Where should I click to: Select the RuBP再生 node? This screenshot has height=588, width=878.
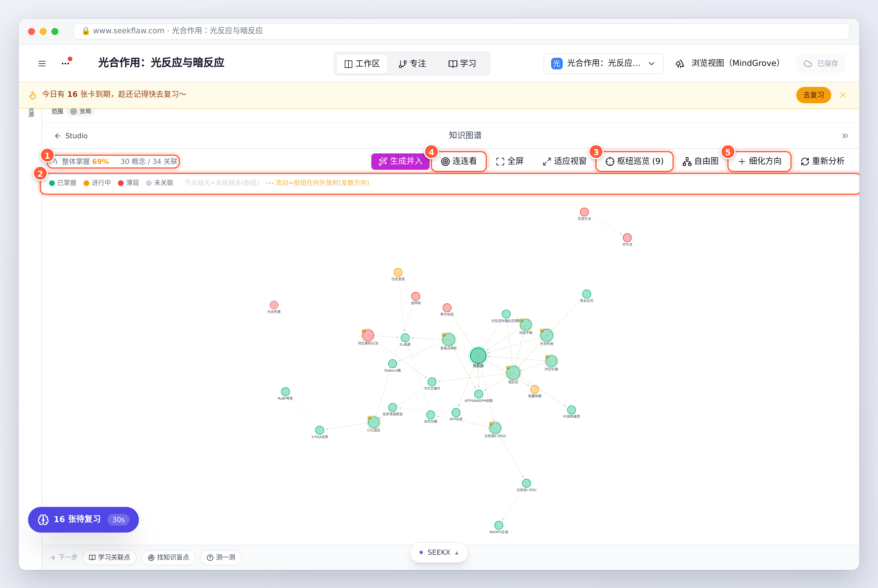coord(285,391)
